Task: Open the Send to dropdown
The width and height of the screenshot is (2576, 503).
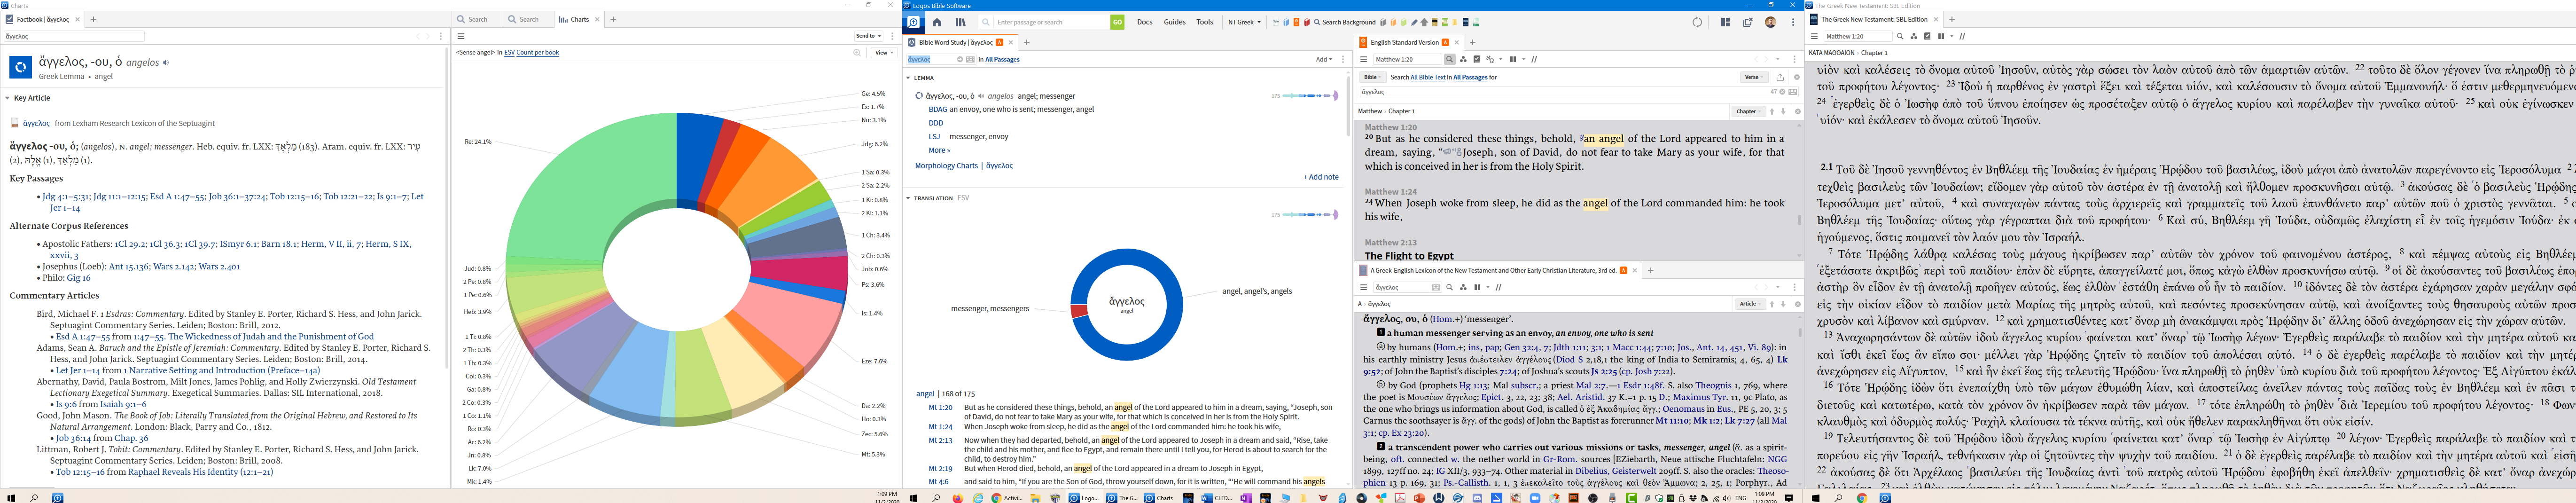Action: coord(868,36)
